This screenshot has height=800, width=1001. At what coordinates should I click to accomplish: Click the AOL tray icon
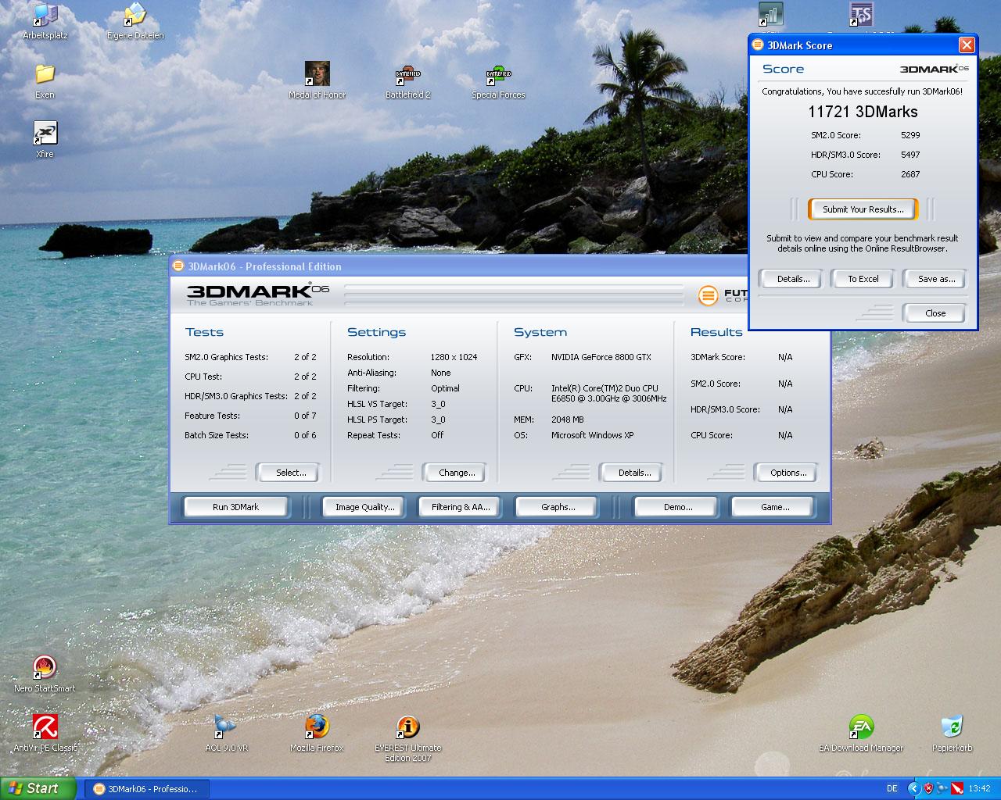[942, 788]
